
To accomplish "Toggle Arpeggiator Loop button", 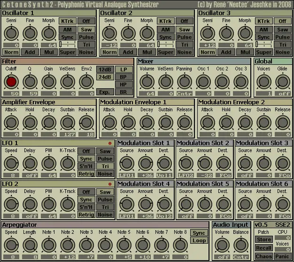I will click(x=199, y=240).
